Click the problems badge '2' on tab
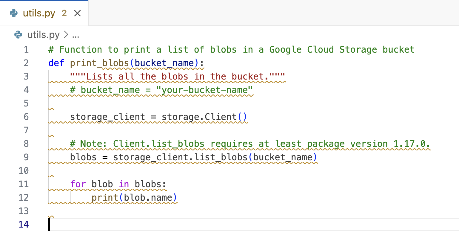This screenshot has height=244, width=459. click(64, 13)
